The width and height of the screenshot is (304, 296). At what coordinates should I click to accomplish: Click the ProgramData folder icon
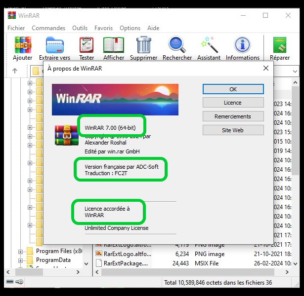[30, 260]
